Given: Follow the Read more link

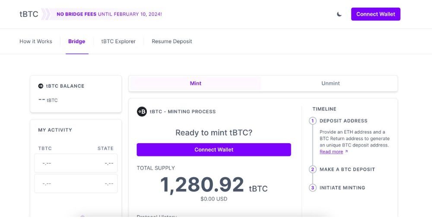Looking at the screenshot, I should 331,152.
